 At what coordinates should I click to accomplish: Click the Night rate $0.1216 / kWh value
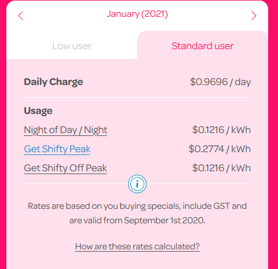click(221, 130)
